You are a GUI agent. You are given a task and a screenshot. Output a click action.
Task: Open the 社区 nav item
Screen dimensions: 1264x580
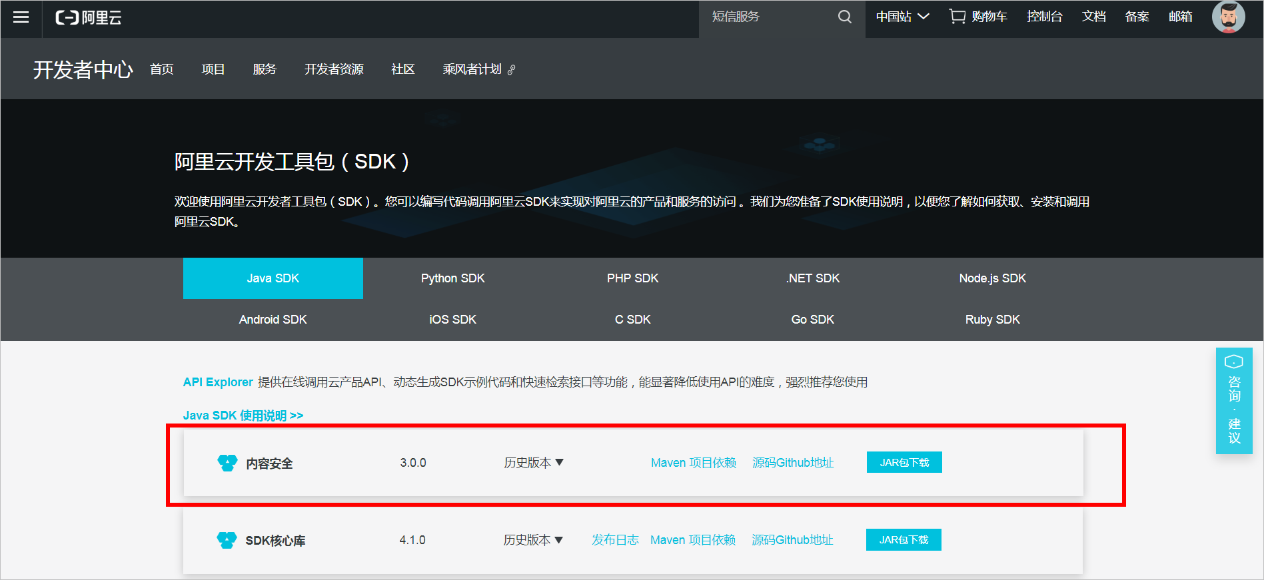(403, 69)
